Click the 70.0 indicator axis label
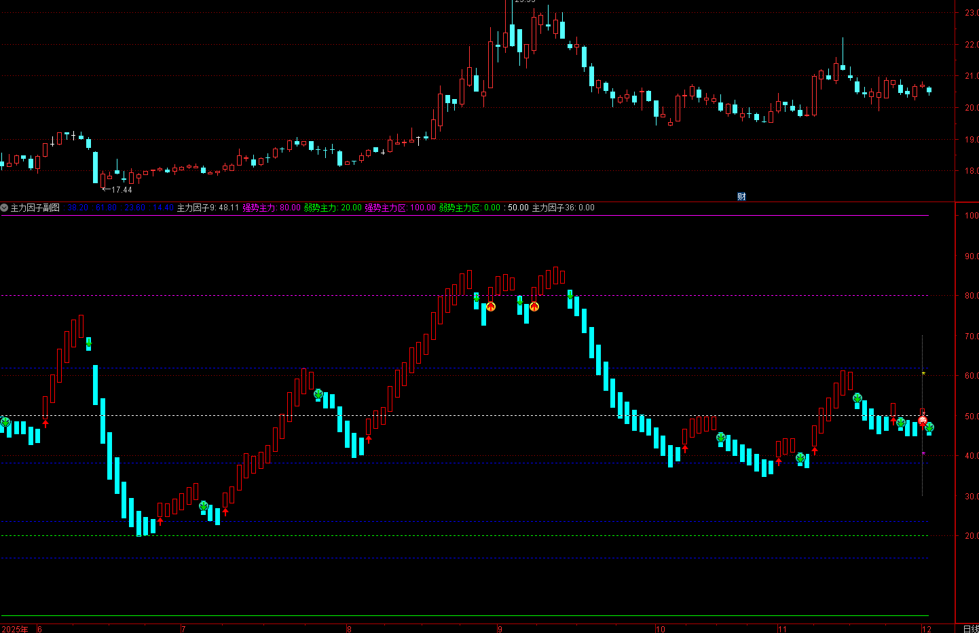The width and height of the screenshot is (979, 633). coord(972,337)
